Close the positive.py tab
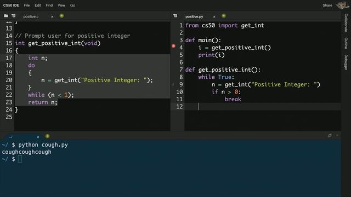 click(x=214, y=17)
